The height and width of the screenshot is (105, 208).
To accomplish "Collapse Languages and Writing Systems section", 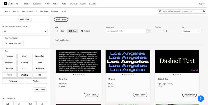I will click(x=3, y=27).
